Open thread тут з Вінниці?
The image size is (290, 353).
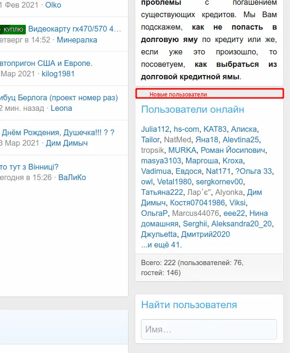29,167
